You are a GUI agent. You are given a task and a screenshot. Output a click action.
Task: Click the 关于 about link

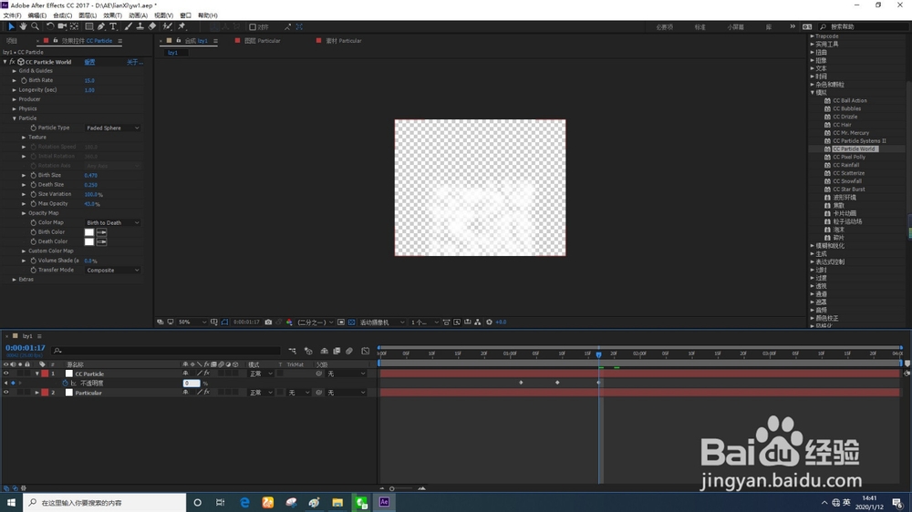[135, 62]
